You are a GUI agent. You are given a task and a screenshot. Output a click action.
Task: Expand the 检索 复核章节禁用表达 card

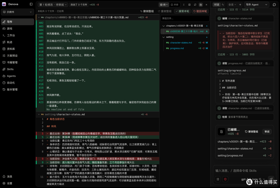tap(244, 117)
